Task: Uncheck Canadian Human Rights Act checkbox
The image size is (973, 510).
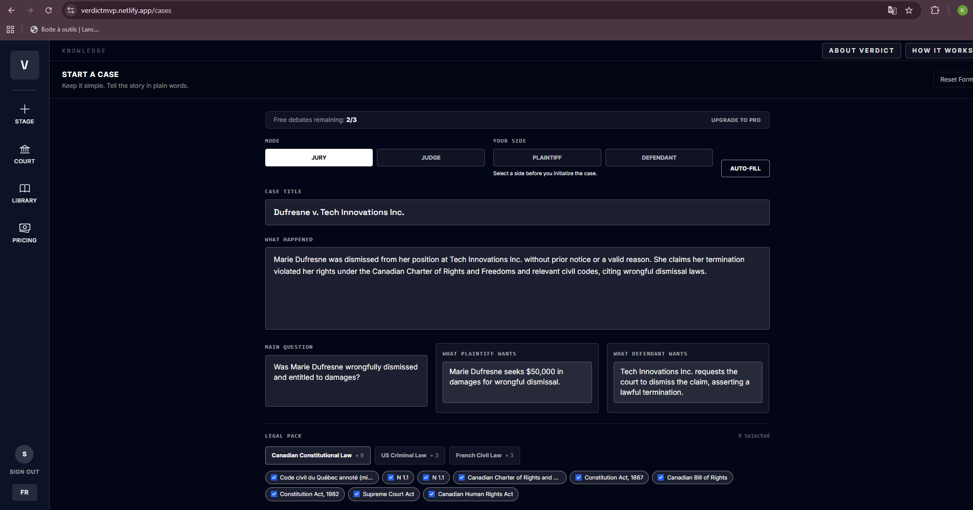Action: coord(432,494)
